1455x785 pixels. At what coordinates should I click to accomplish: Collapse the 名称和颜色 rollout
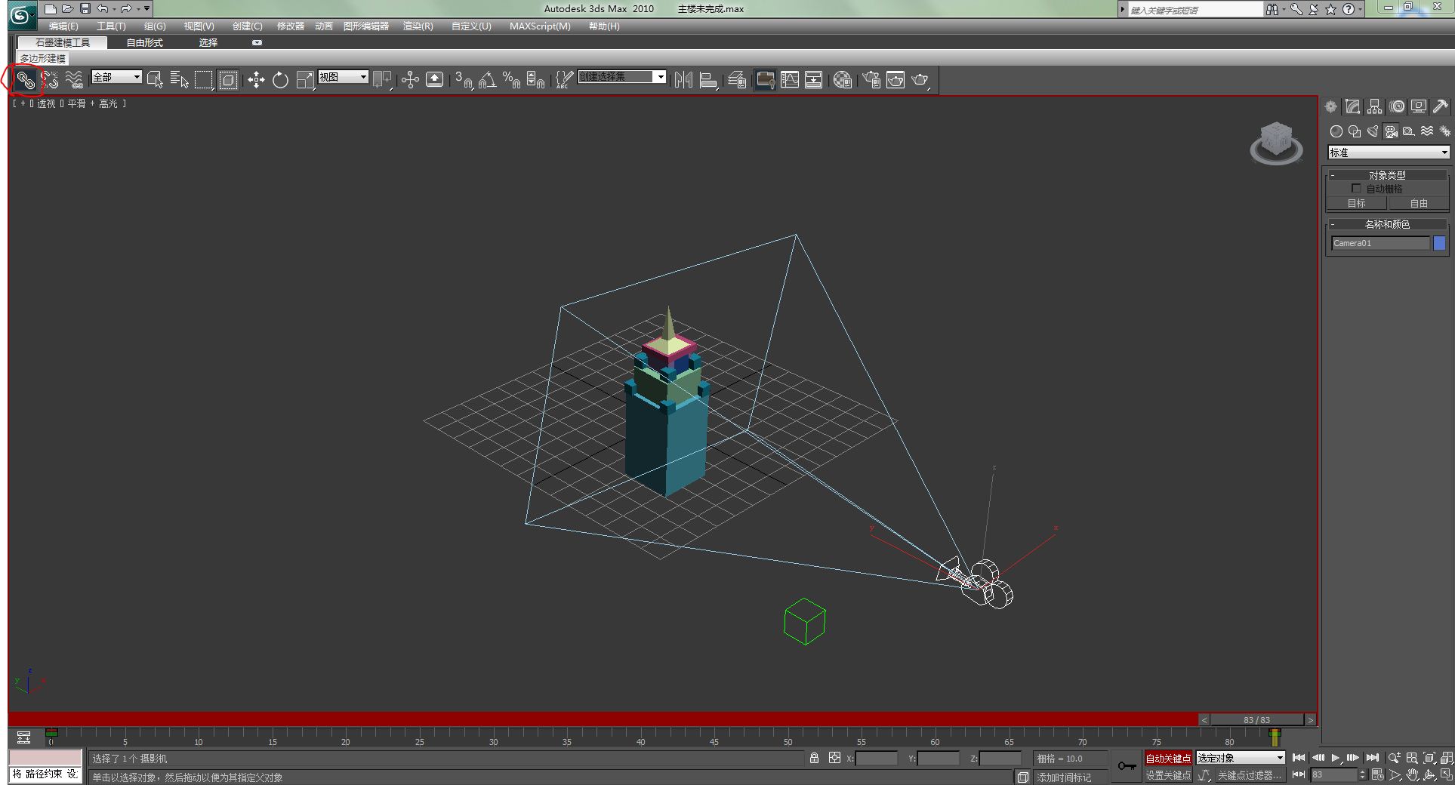tap(1387, 224)
